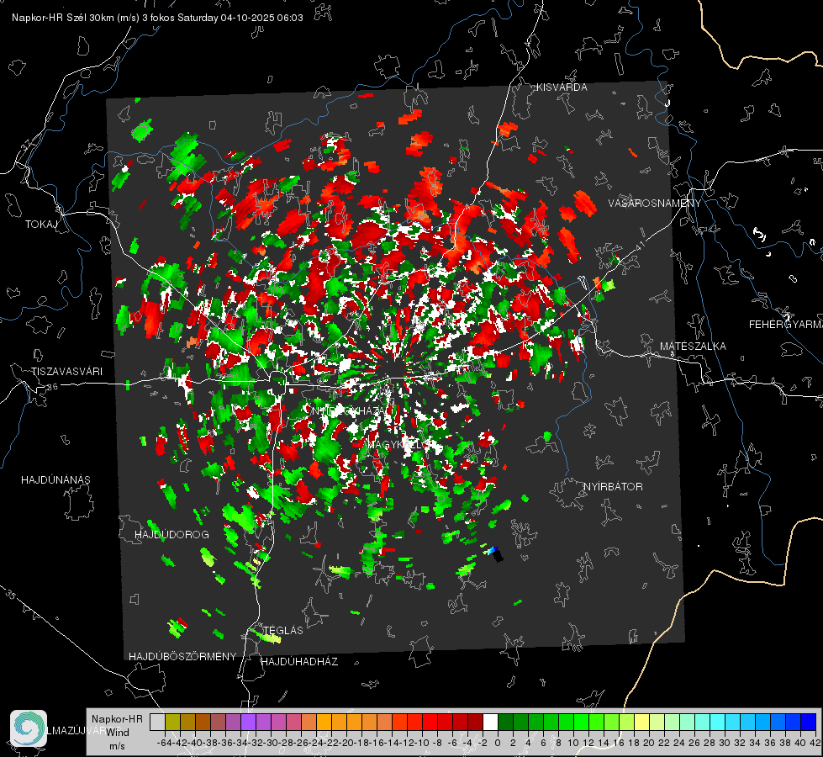
Task: Click the legend value label 20
Action: tap(649, 743)
